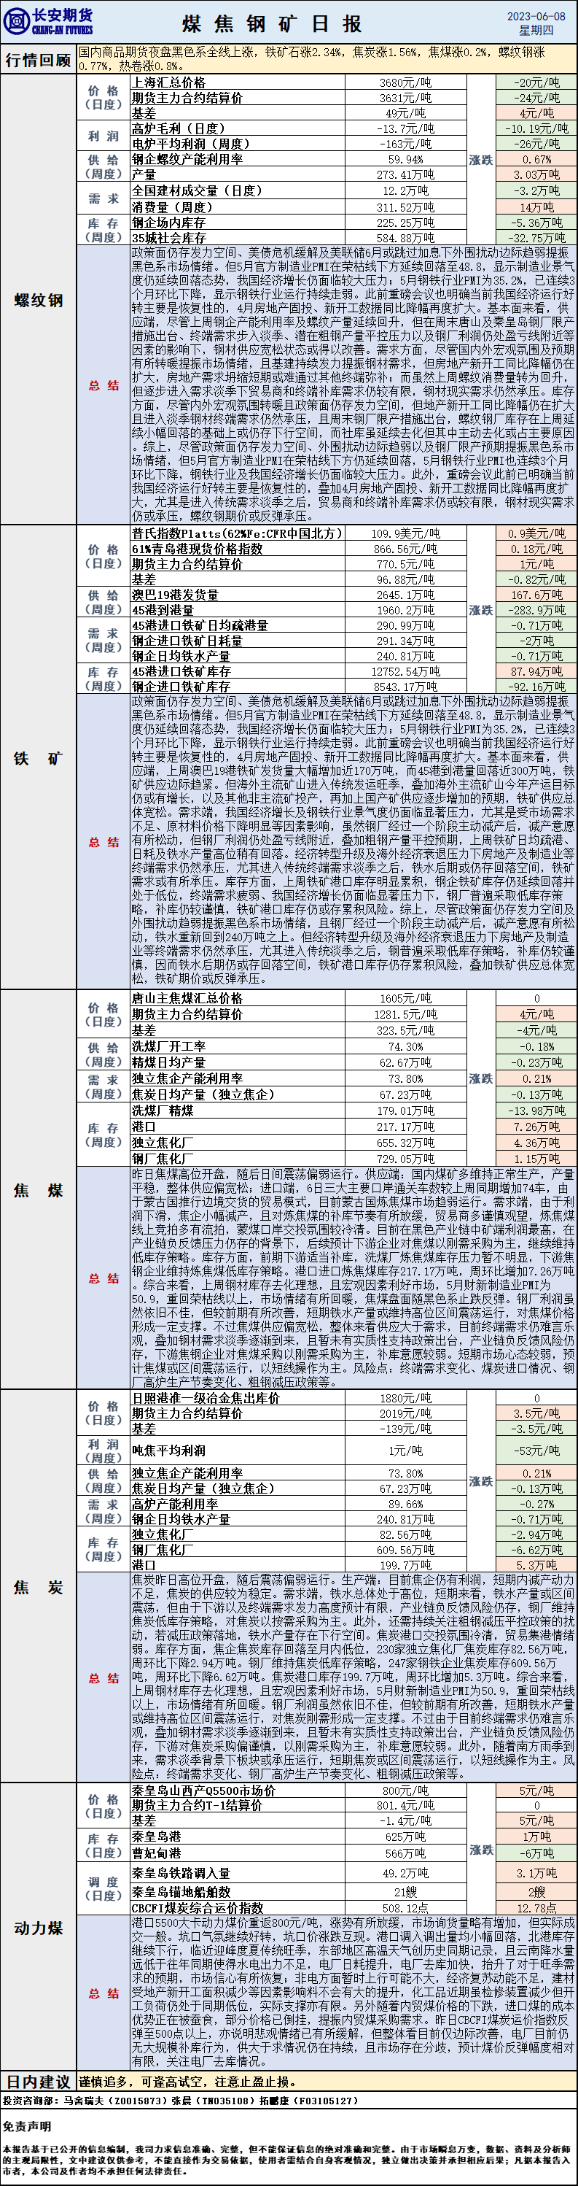Click the '焦 煤' section label
Image resolution: width=578 pixels, height=2186 pixels.
38,1191
